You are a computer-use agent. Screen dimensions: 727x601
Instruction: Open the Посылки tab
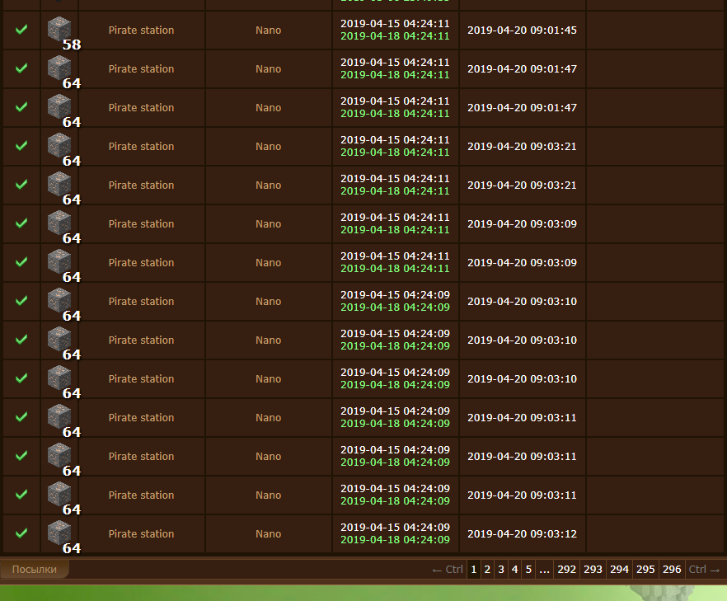35,570
